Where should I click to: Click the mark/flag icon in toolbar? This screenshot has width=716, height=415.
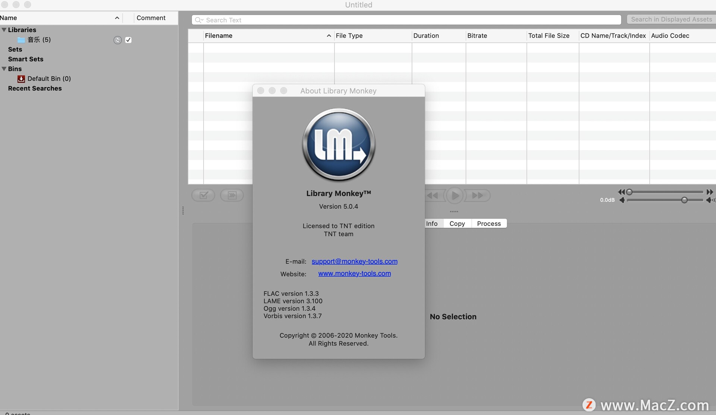(203, 195)
